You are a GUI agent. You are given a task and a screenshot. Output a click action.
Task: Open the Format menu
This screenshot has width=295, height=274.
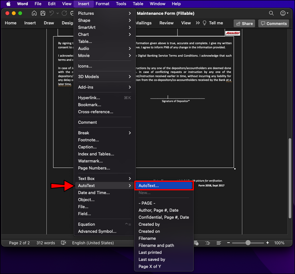point(102,4)
